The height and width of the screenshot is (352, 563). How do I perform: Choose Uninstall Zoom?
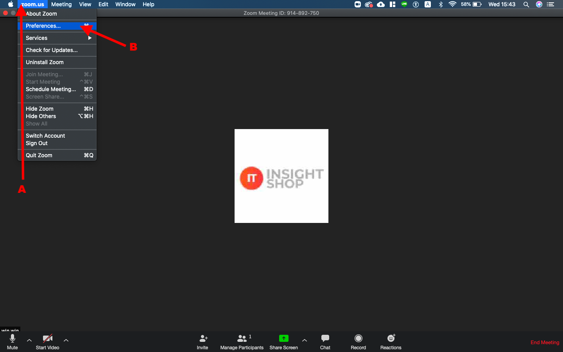[57, 62]
